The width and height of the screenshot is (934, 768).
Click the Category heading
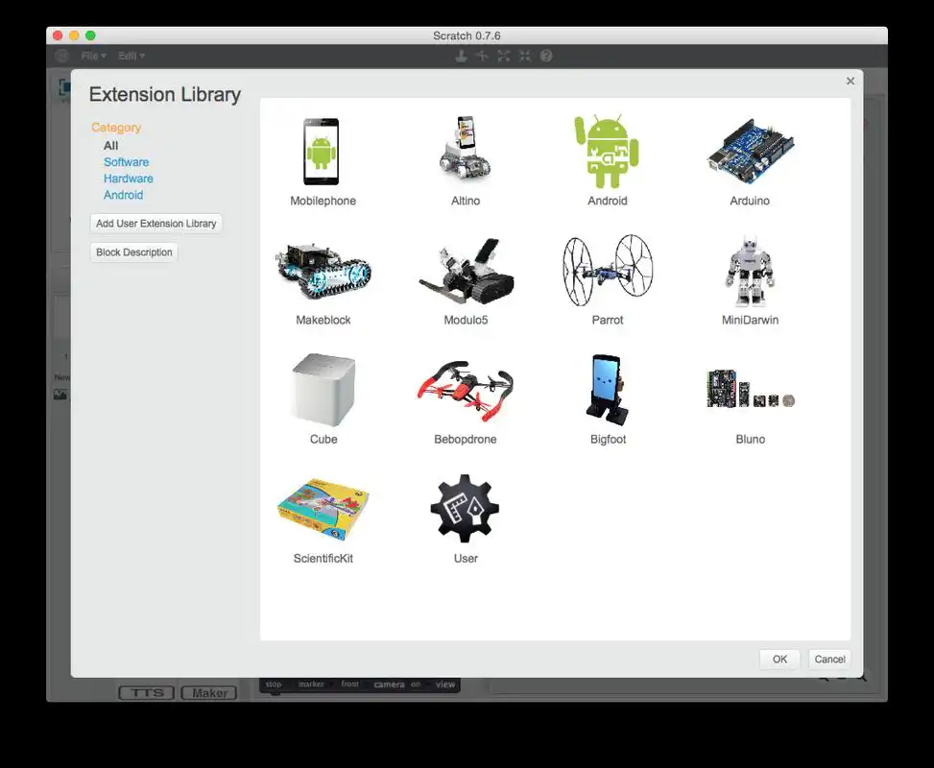tap(116, 128)
